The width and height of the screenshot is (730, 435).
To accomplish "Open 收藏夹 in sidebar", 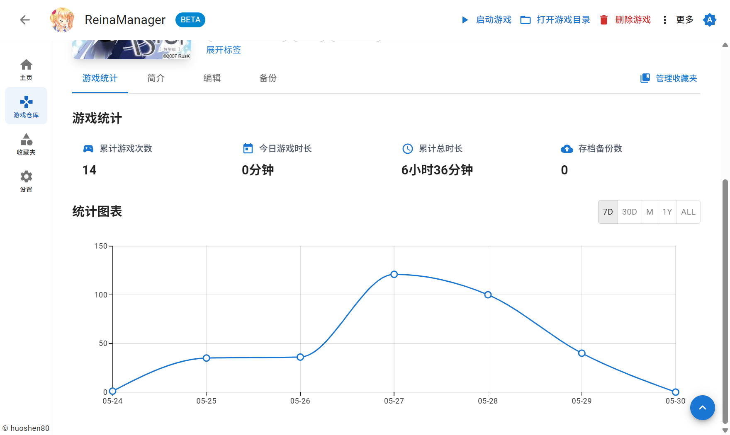I will coord(26,144).
